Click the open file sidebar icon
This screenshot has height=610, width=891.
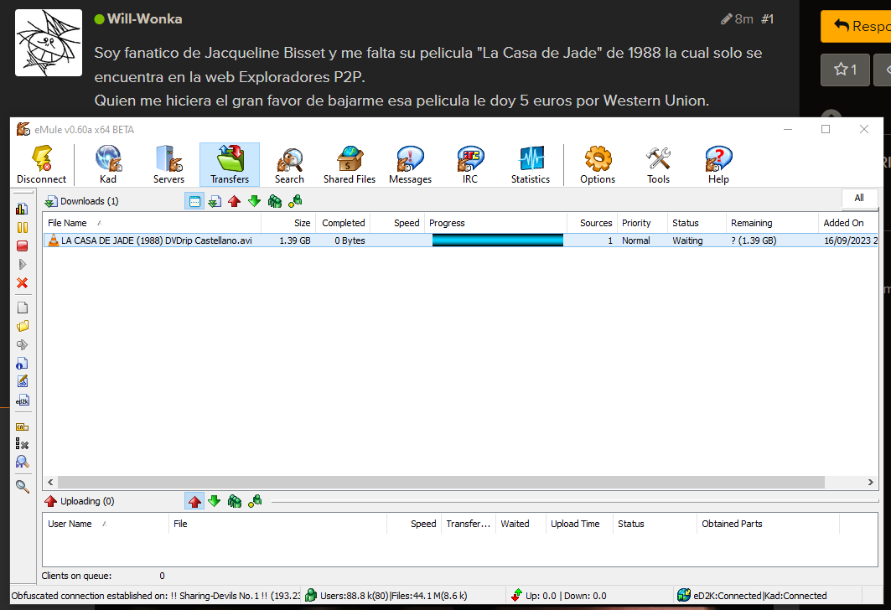coord(22,308)
